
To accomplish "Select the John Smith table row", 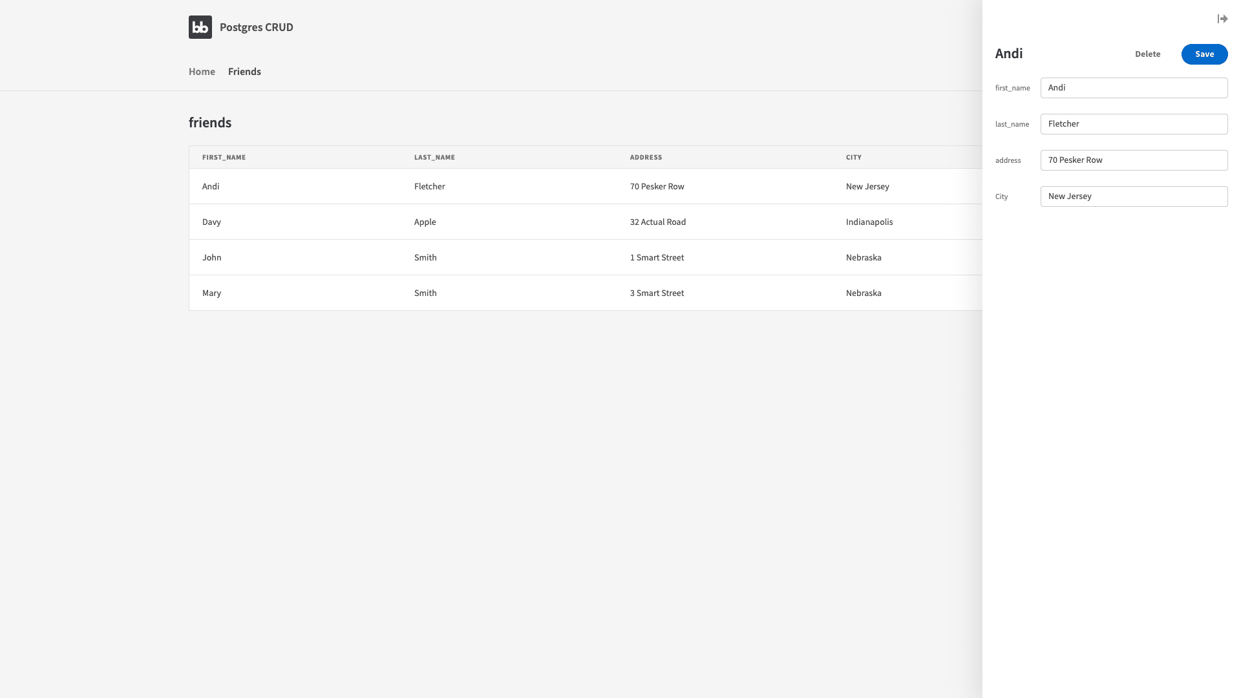I will click(586, 257).
